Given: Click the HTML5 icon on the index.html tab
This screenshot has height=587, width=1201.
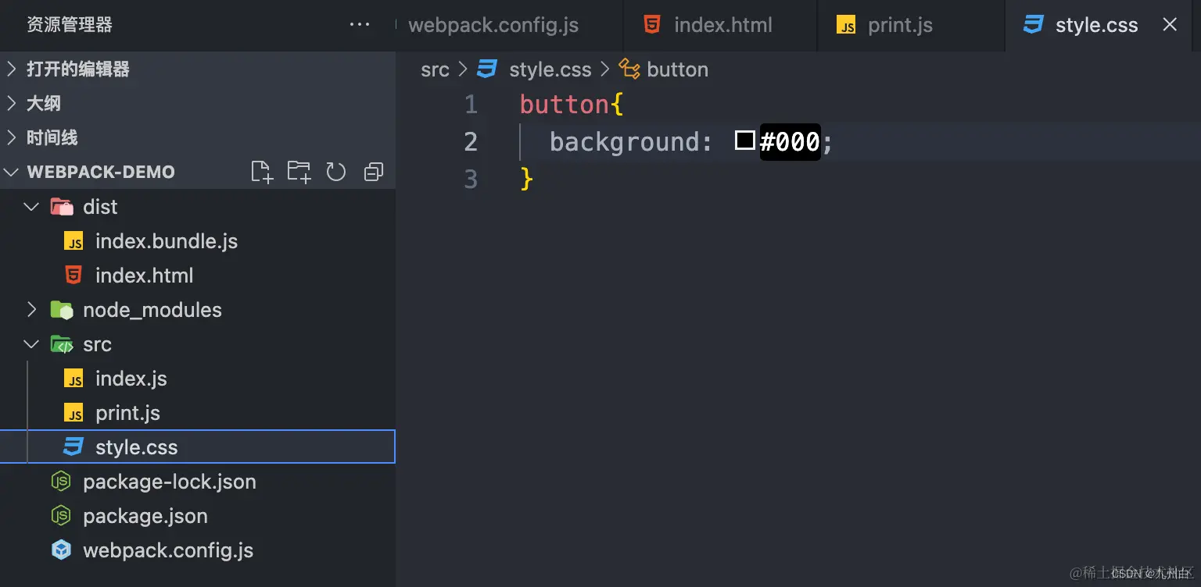Looking at the screenshot, I should 652,25.
